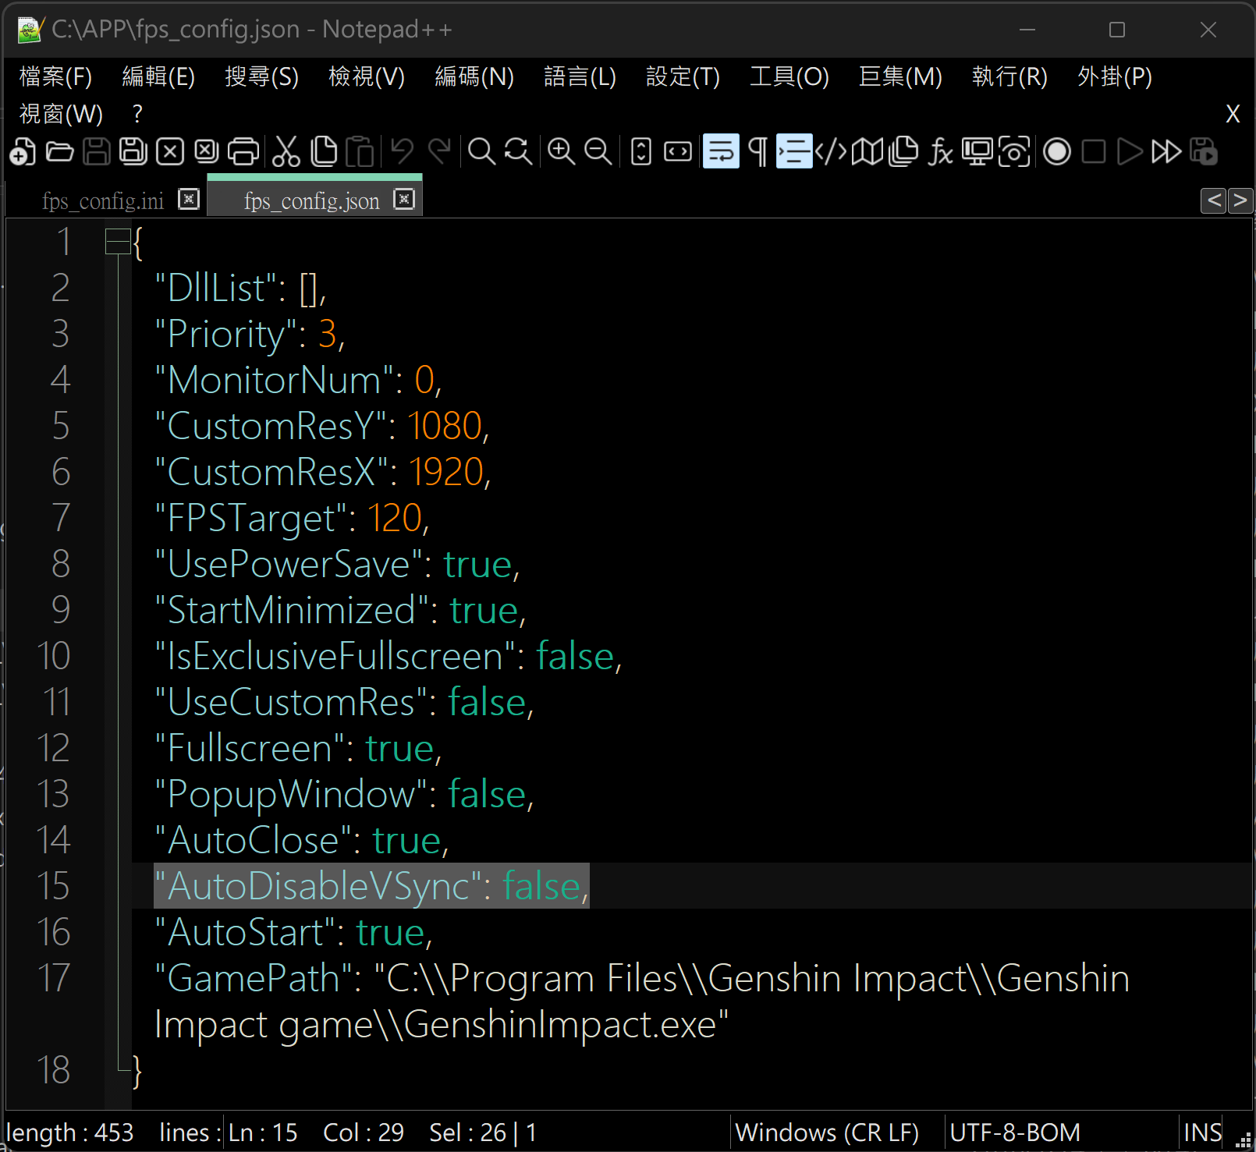Open the 巨集(M) menu
Screen dimensions: 1256x1152
(900, 76)
